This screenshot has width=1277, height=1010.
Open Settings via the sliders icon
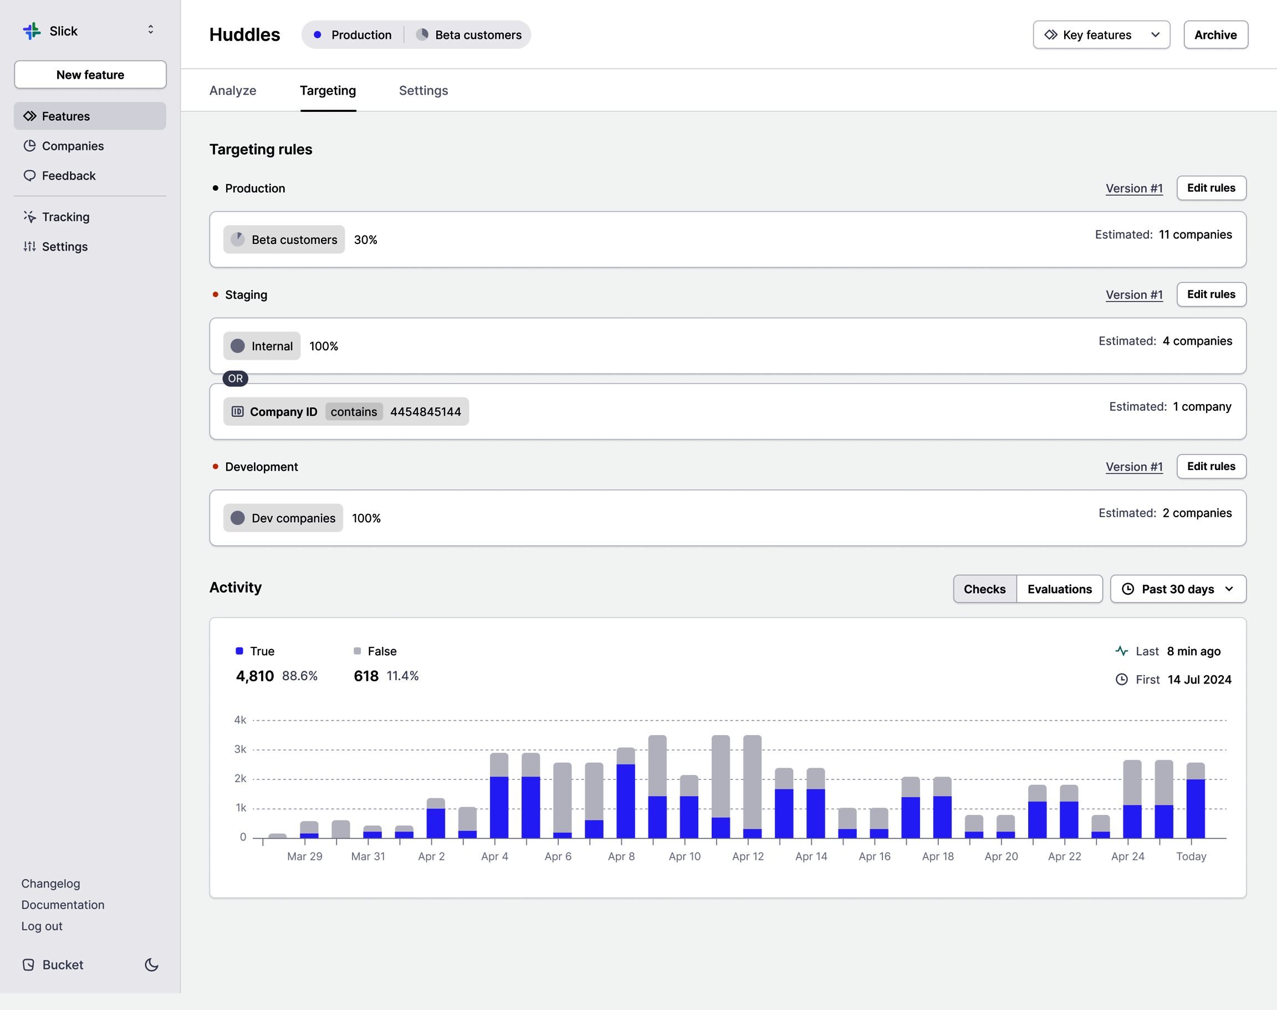(29, 247)
